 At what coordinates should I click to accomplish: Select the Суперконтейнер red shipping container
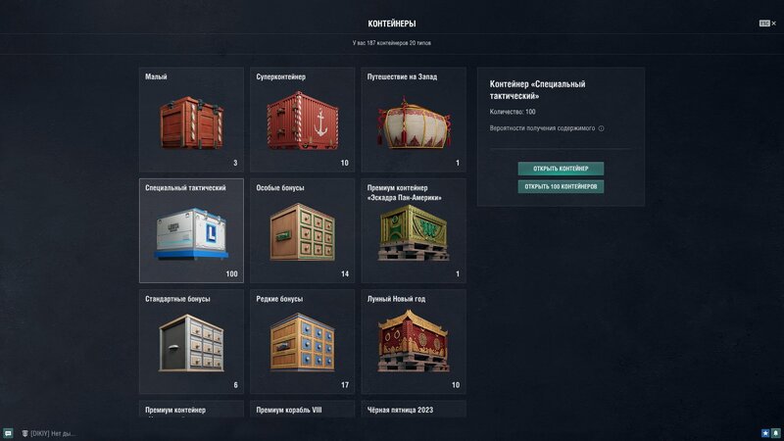[303, 120]
